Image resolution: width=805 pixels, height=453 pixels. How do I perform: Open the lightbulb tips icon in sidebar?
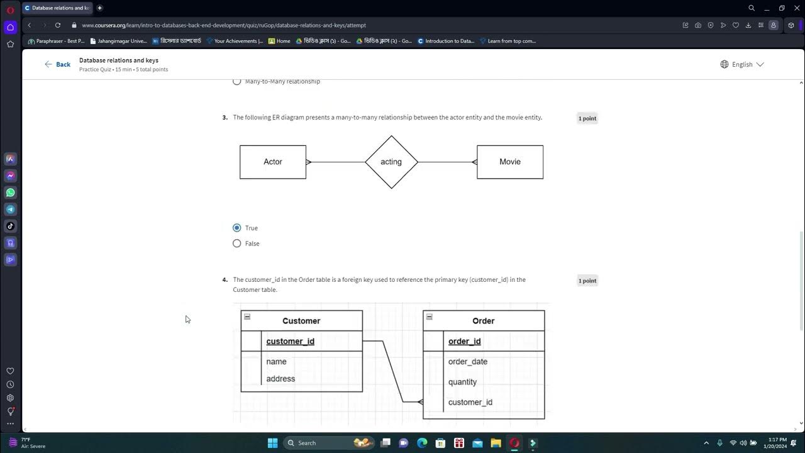[x=10, y=411]
